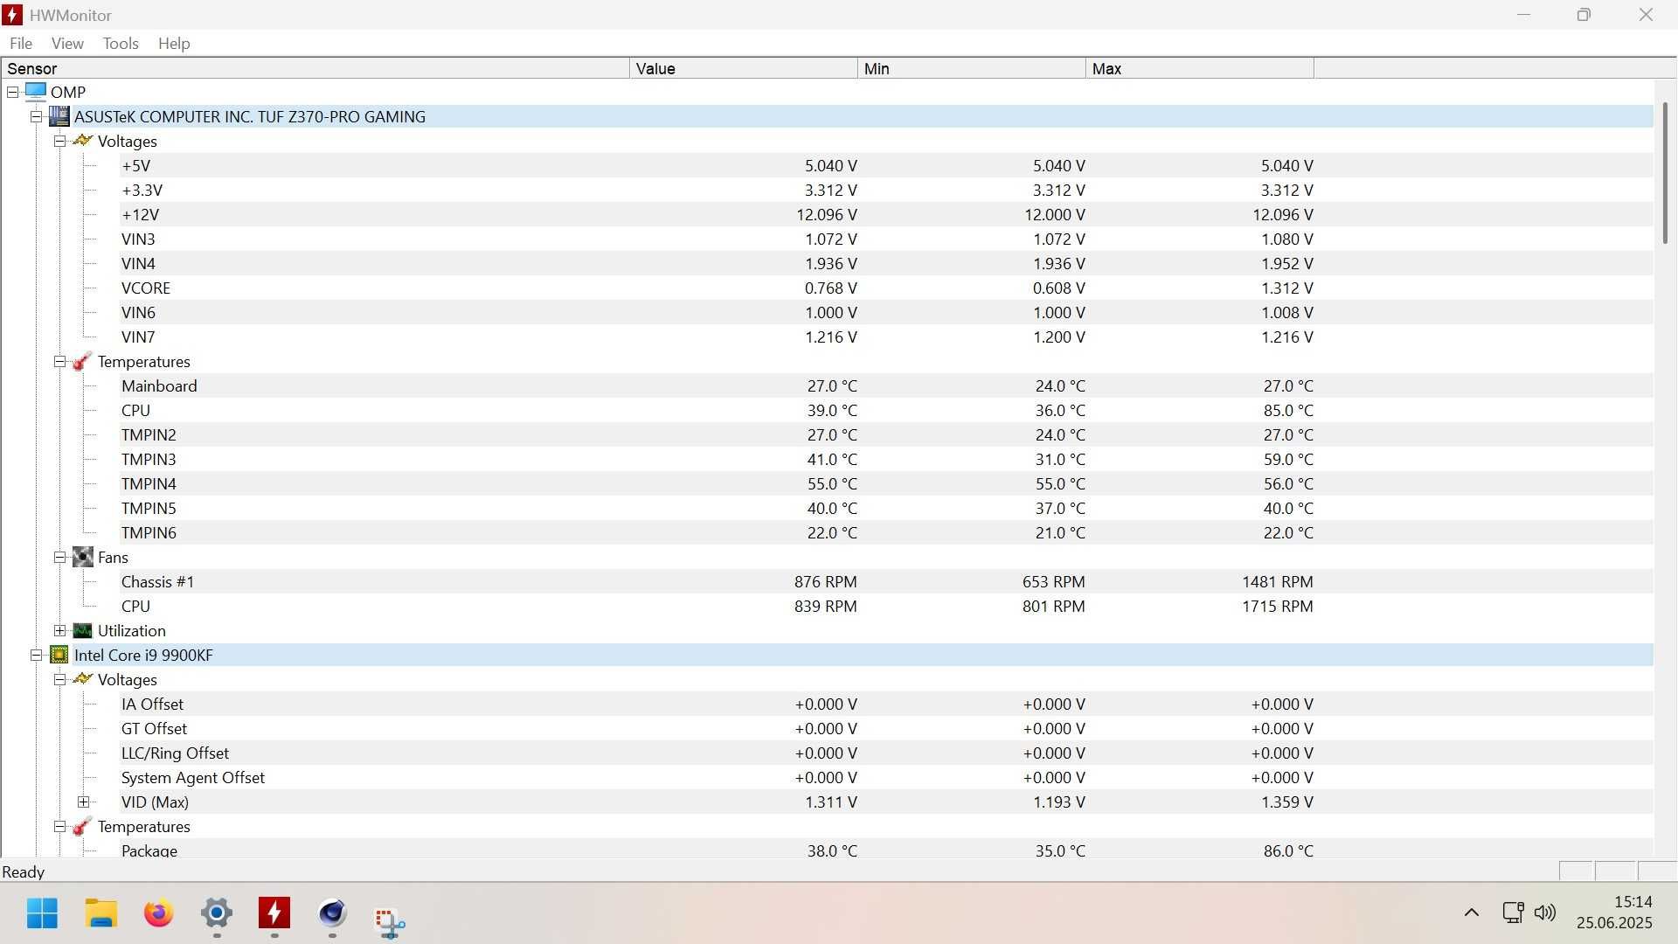This screenshot has width=1678, height=944.
Task: Select the TMPIN4 row
Action: pos(886,483)
